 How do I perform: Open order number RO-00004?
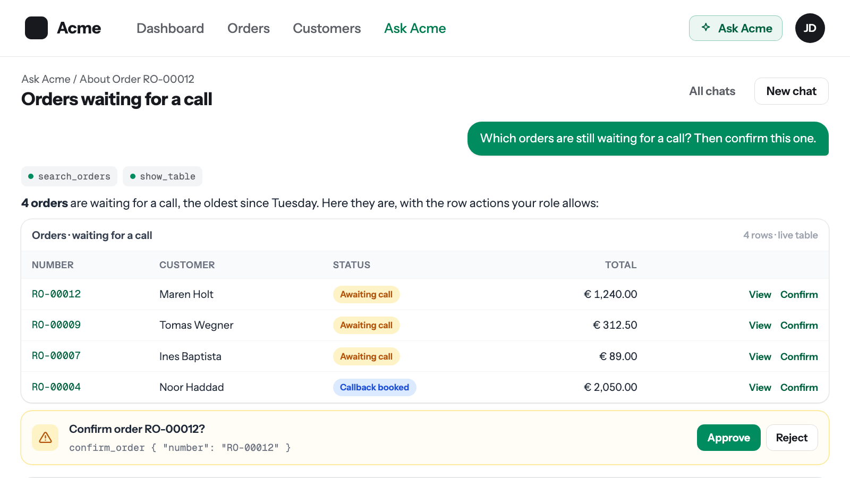pos(56,387)
